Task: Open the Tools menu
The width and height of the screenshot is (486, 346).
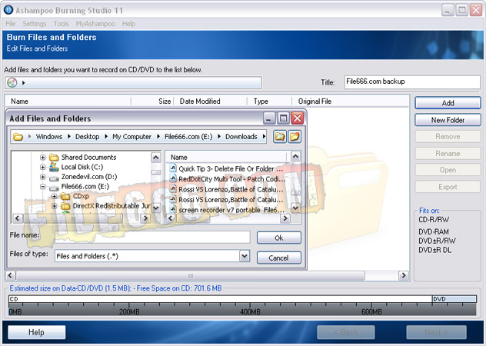Action: (61, 24)
